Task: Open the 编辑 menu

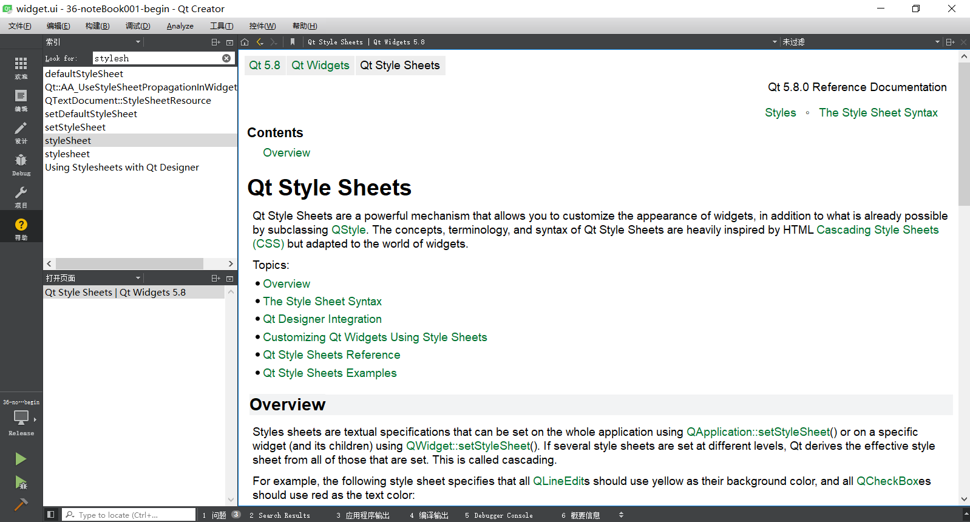Action: (x=58, y=26)
